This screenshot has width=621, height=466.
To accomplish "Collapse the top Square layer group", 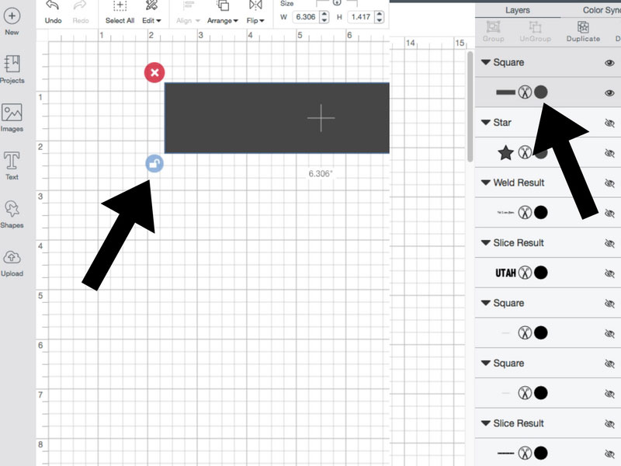I will coord(486,62).
